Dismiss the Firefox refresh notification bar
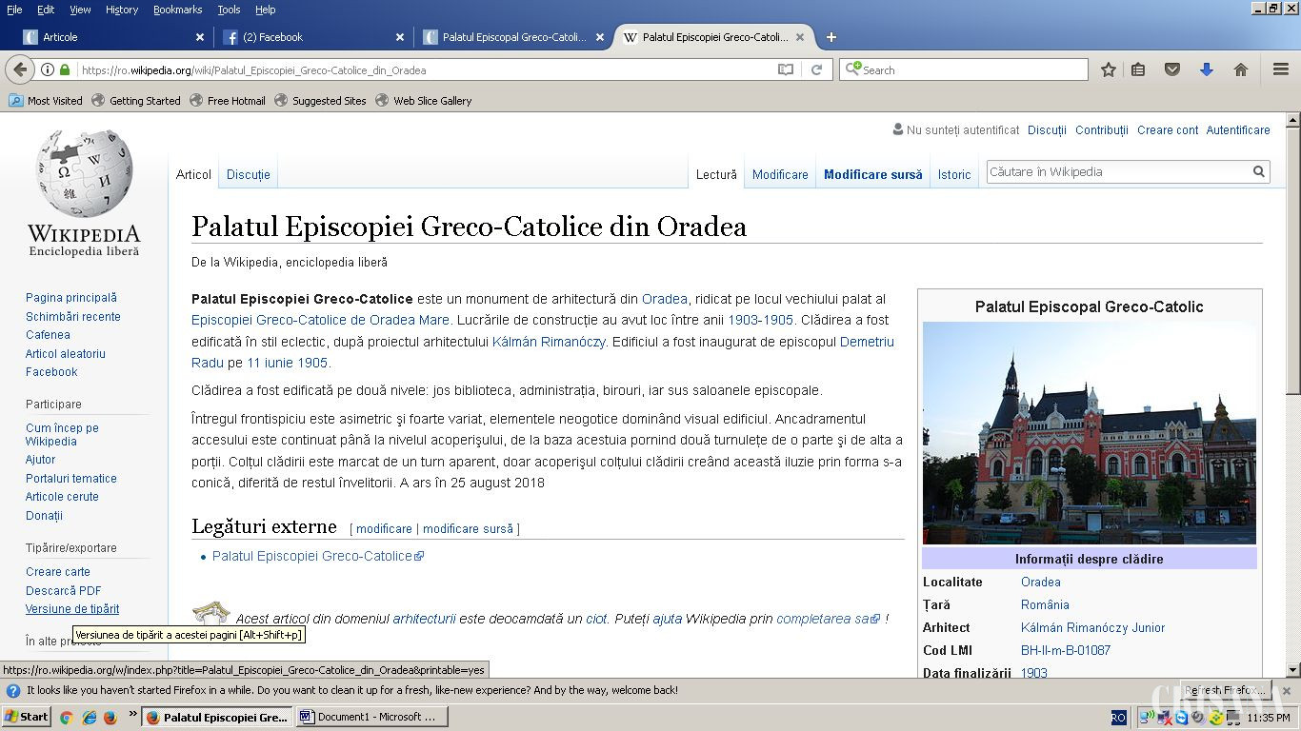Image resolution: width=1301 pixels, height=731 pixels. point(1286,691)
